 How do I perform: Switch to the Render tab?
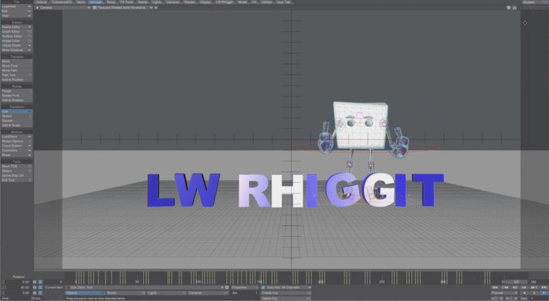189,2
